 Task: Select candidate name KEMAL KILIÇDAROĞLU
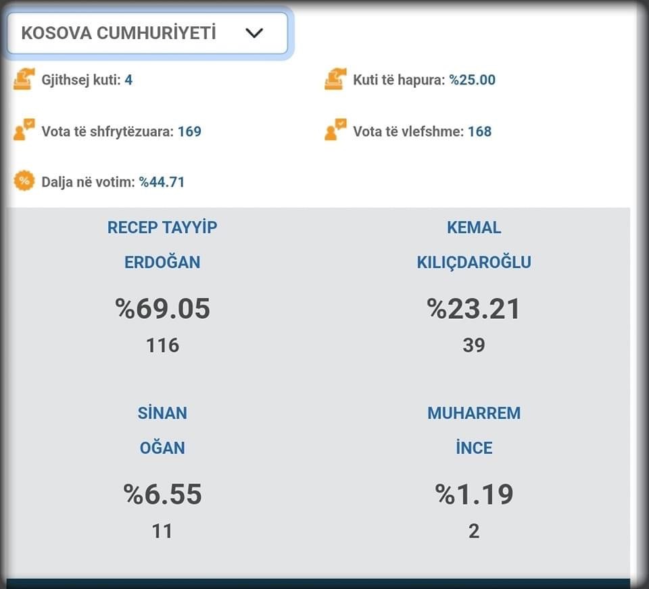click(x=474, y=245)
